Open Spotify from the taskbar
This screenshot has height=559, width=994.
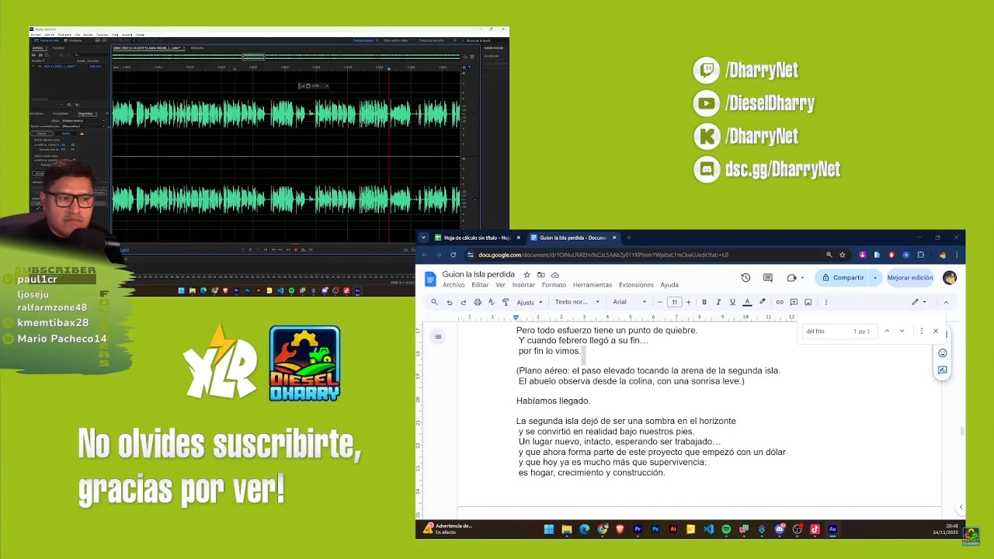[x=726, y=529]
